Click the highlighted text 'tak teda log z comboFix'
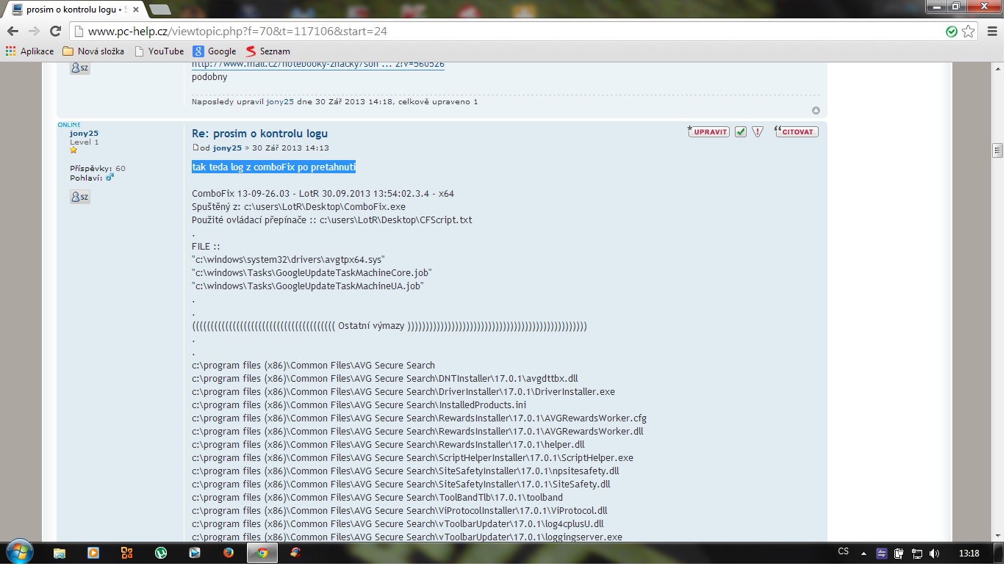1006x566 pixels. point(274,167)
